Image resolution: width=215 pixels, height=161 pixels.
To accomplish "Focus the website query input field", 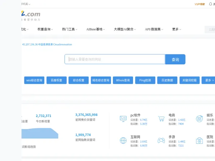I will pyautogui.click(x=115, y=59).
